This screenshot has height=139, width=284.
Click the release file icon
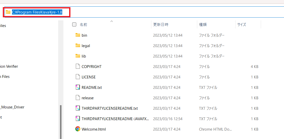pyautogui.click(x=78, y=98)
